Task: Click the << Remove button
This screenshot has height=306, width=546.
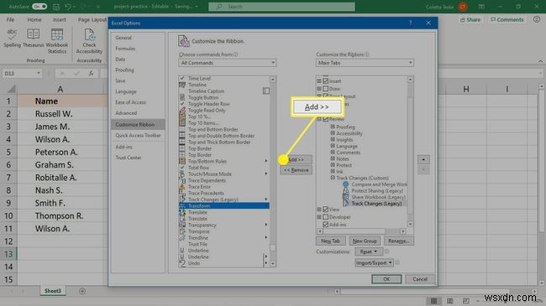Action: tap(296, 170)
